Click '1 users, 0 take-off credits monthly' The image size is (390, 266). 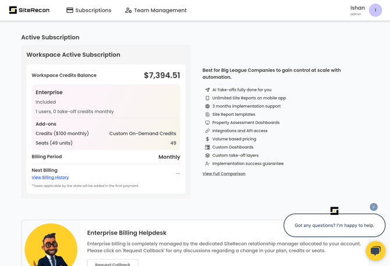[75, 112]
